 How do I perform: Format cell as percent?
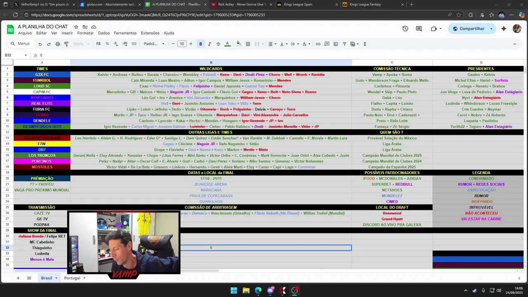[x=107, y=44]
